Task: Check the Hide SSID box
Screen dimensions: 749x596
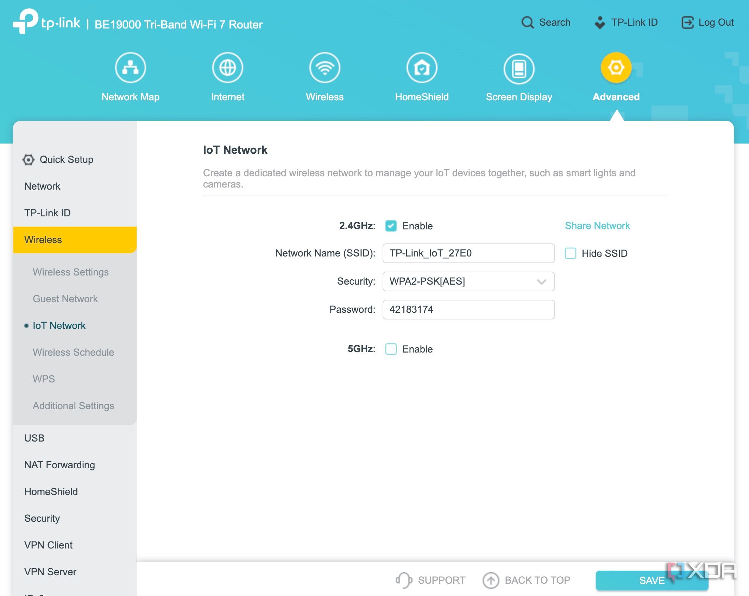Action: pos(570,253)
